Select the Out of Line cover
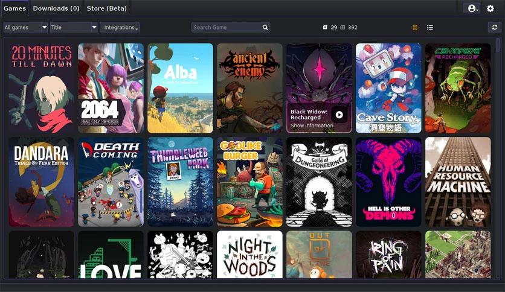505x292 pixels. pyautogui.click(x=319, y=255)
